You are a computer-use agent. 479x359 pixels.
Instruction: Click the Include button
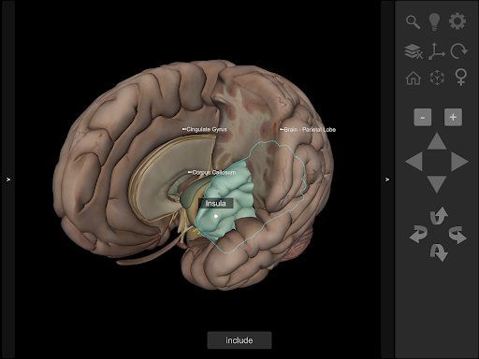pos(239,340)
